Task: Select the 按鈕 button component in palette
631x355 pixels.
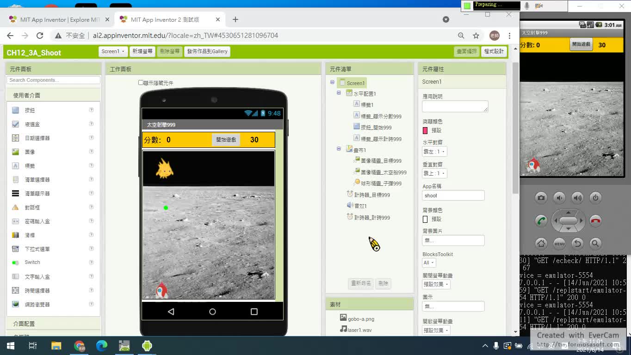Action: click(30, 110)
